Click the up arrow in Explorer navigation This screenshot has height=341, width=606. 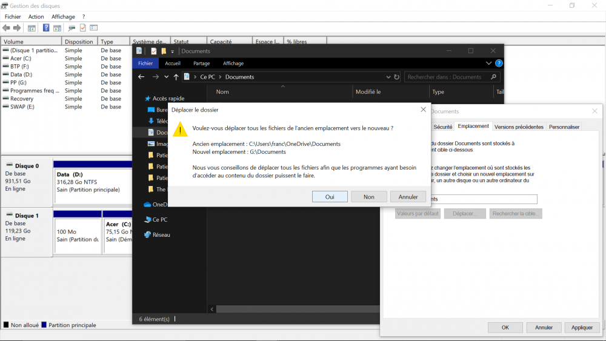tap(176, 77)
